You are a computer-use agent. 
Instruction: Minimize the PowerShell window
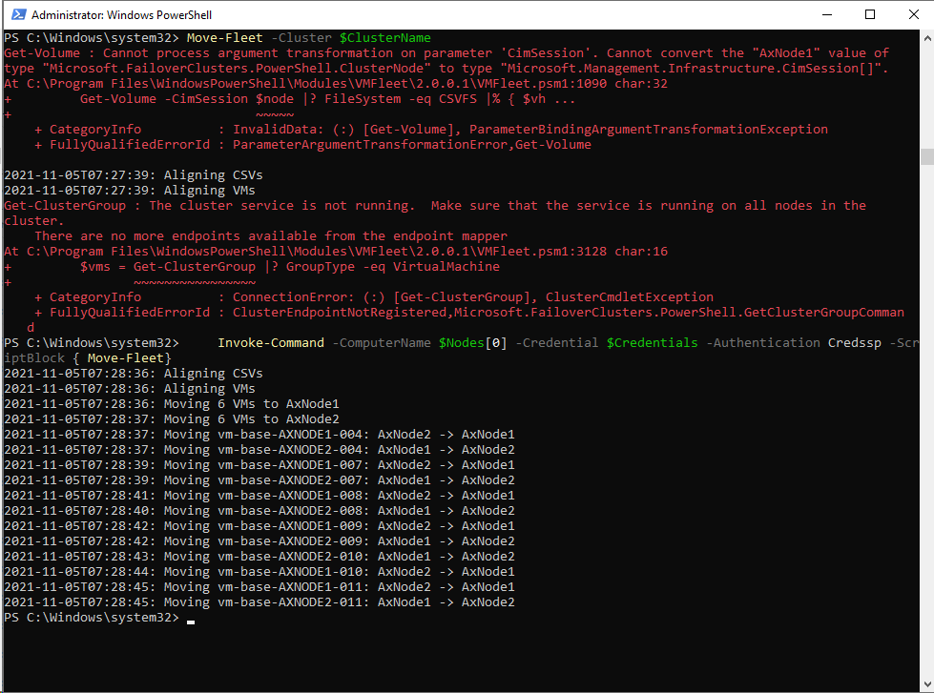tap(826, 14)
